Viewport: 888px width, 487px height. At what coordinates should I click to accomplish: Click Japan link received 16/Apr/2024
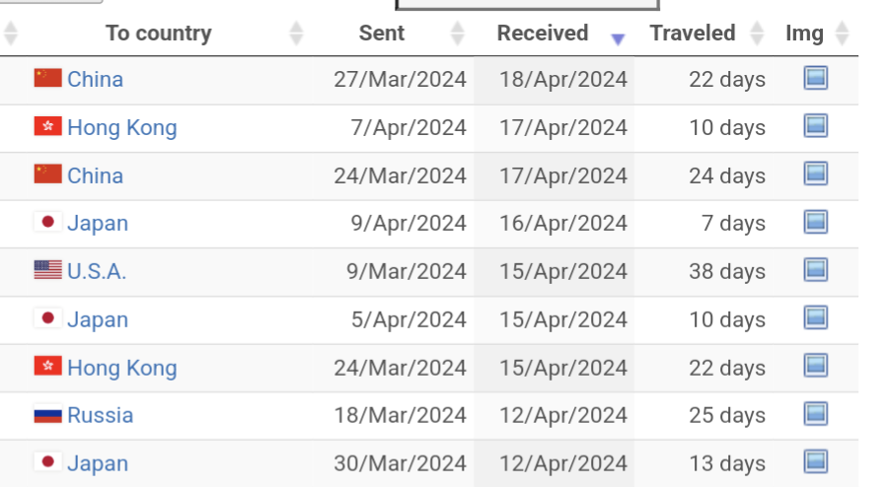(x=98, y=223)
